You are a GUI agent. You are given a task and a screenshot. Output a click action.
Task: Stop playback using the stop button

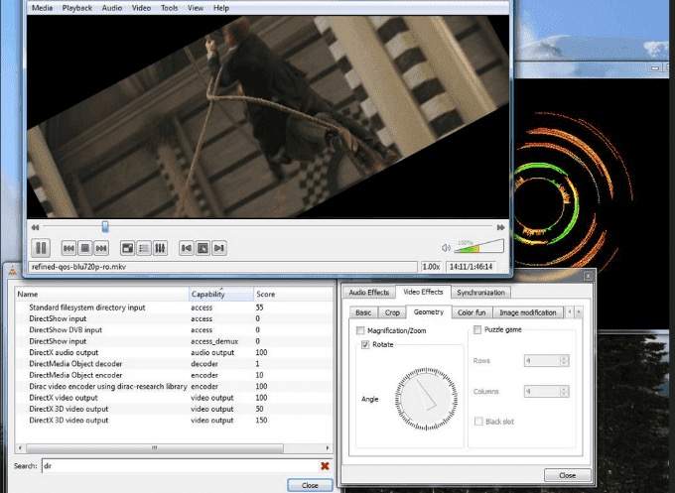(x=85, y=248)
